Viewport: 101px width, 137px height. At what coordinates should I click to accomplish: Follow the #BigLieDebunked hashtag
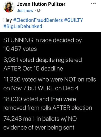(x=23, y=26)
